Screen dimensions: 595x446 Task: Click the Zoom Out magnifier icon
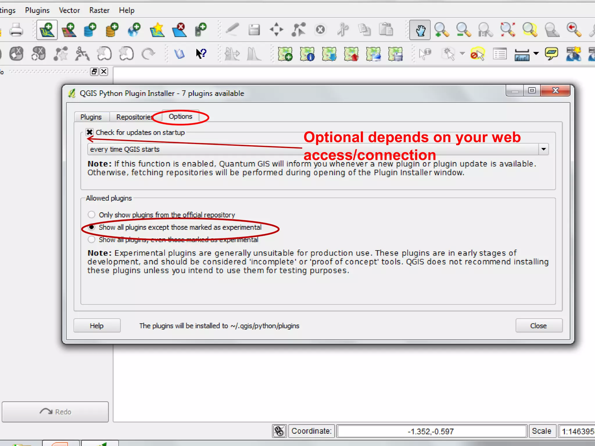[463, 30]
